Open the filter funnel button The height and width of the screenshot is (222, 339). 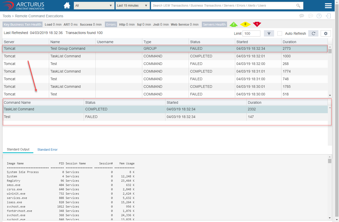point(269,33)
